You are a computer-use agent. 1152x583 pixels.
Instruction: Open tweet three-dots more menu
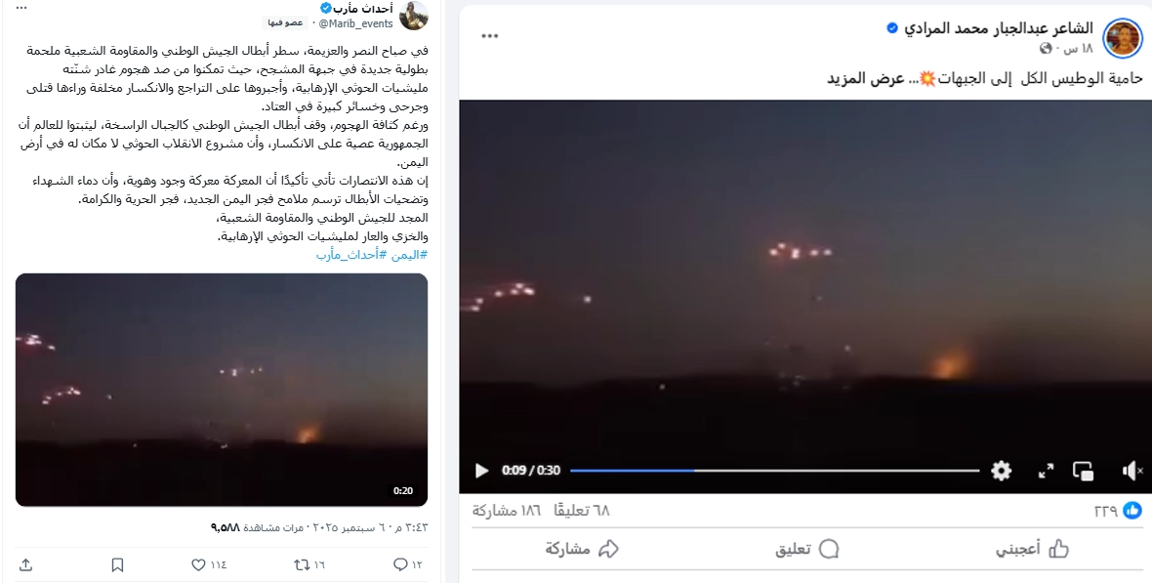pos(22,8)
